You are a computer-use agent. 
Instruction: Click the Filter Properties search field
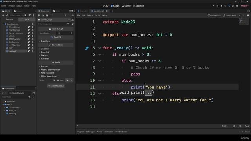click(x=54, y=24)
